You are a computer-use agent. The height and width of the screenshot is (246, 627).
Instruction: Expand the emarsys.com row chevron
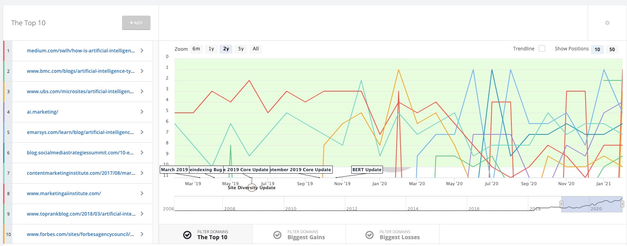142,132
